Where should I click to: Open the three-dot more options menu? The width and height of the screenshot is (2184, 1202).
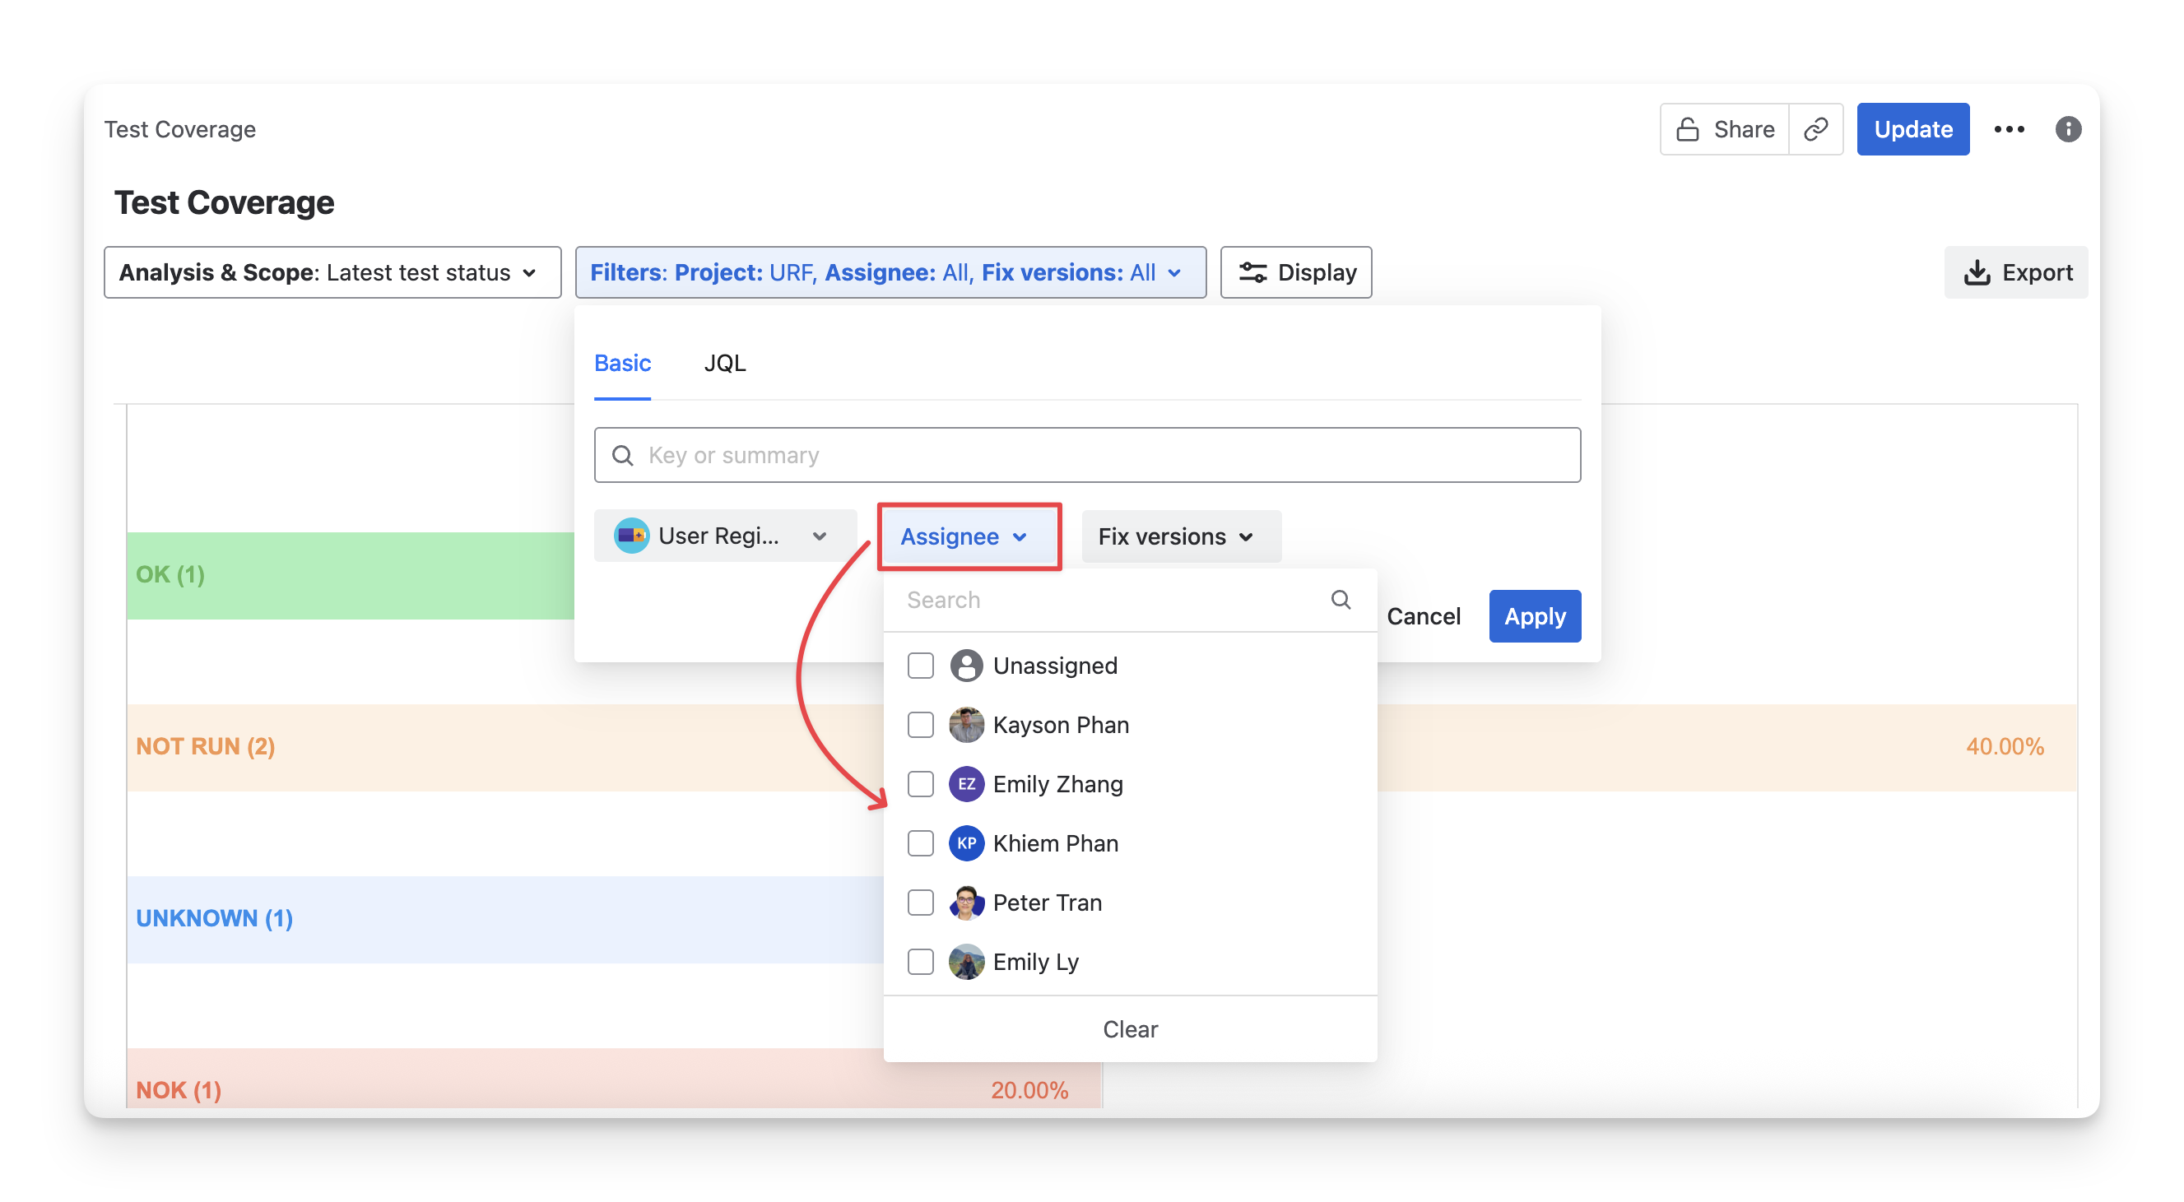(x=2009, y=129)
